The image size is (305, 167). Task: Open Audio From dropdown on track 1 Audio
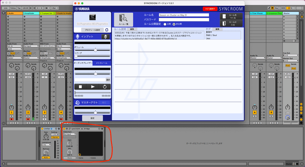click(x=14, y=46)
